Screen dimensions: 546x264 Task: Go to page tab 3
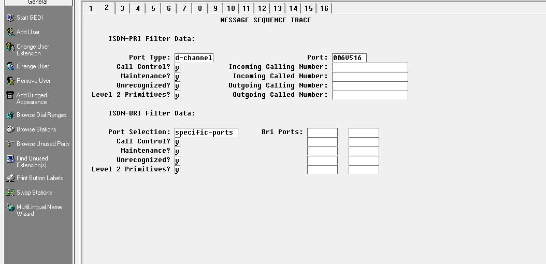tap(122, 8)
